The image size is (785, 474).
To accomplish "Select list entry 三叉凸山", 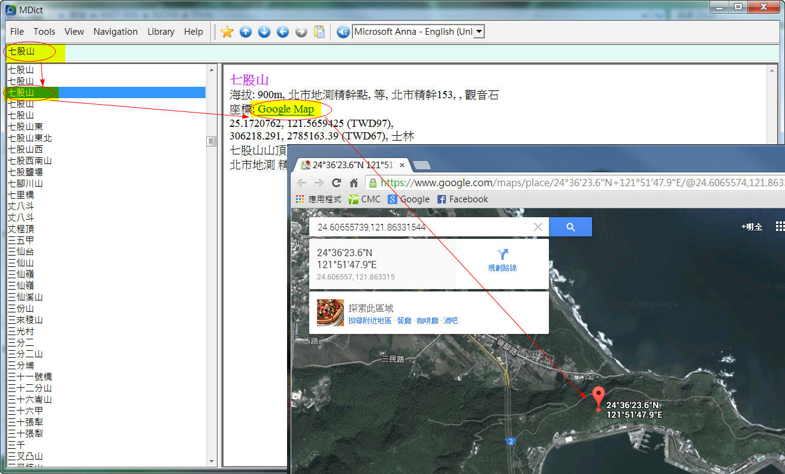I will pyautogui.click(x=25, y=457).
